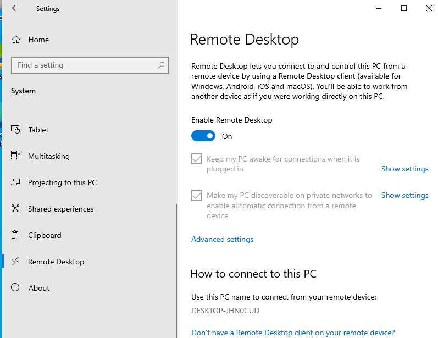Close the Settings window

point(429,8)
